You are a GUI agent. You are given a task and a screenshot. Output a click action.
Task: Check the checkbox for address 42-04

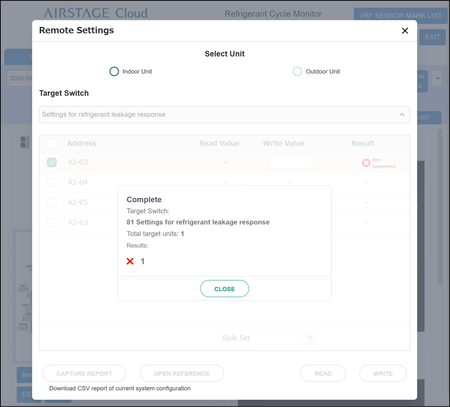coord(52,183)
